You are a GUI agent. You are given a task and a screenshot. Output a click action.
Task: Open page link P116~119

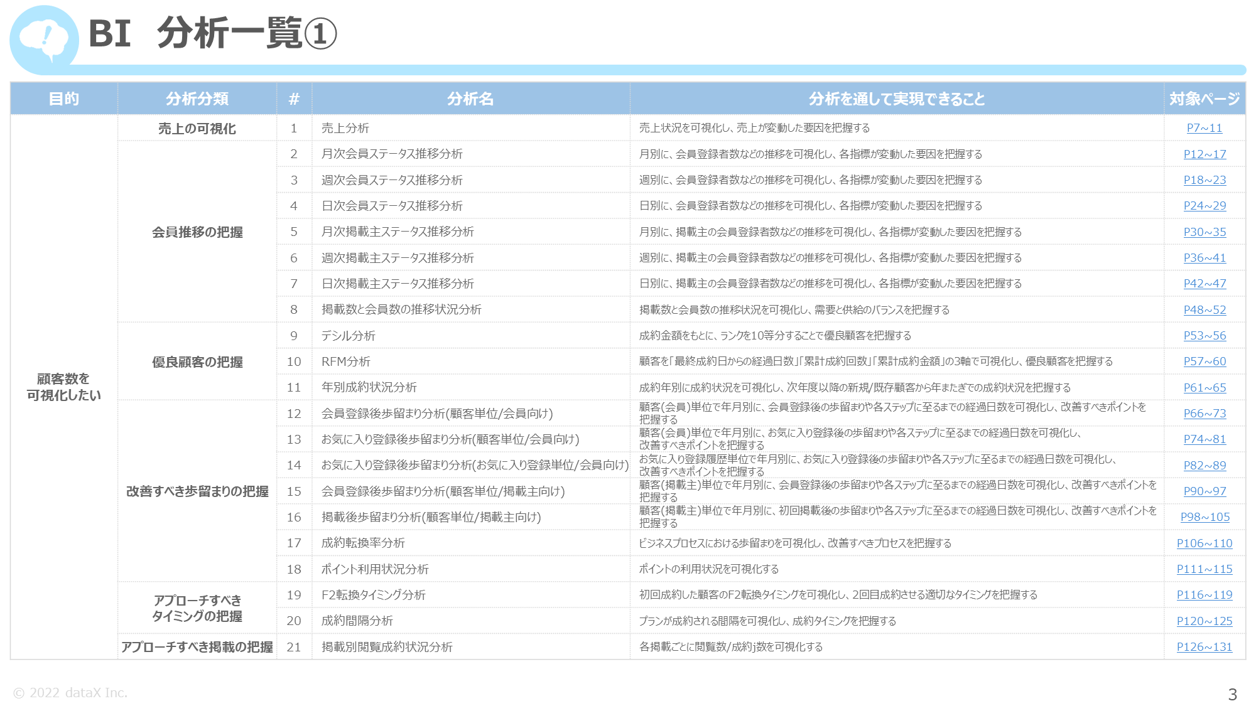[1205, 595]
